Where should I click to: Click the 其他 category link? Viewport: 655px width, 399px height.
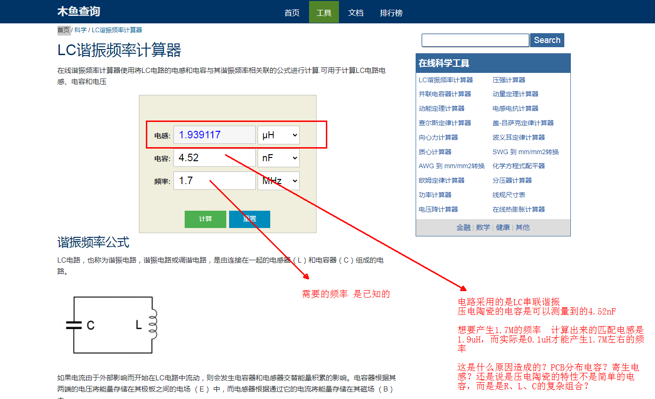click(x=522, y=228)
